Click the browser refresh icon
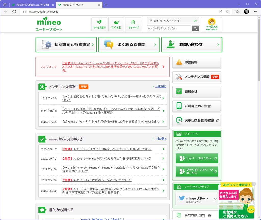 click(14, 12)
